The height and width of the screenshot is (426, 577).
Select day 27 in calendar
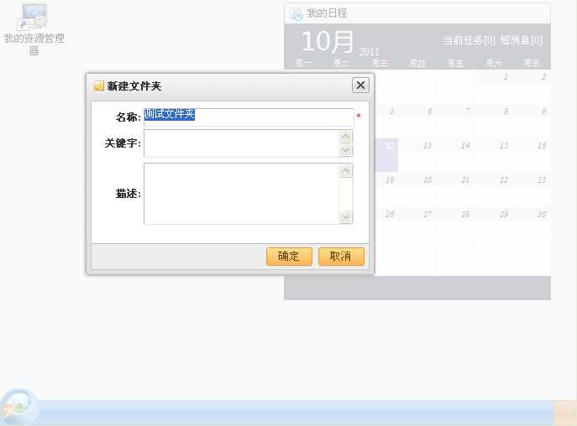click(417, 223)
